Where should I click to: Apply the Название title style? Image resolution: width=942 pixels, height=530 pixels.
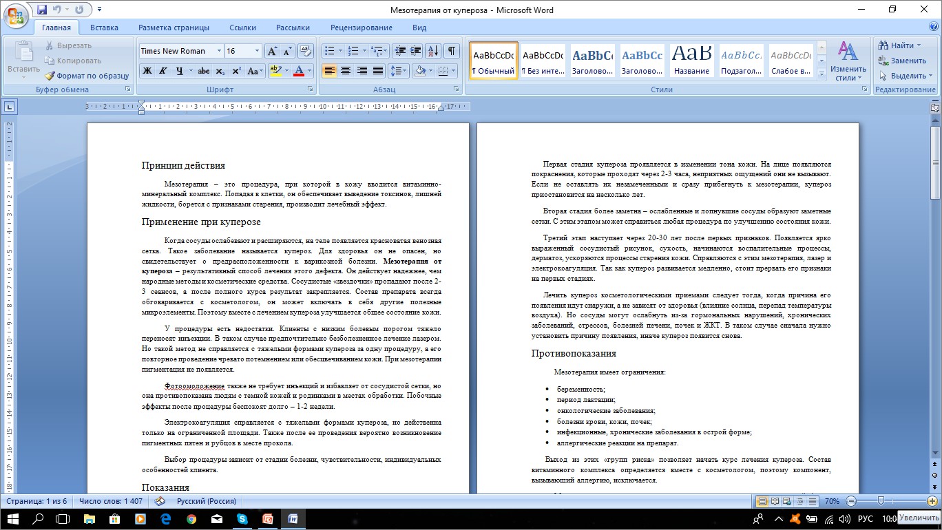point(692,61)
